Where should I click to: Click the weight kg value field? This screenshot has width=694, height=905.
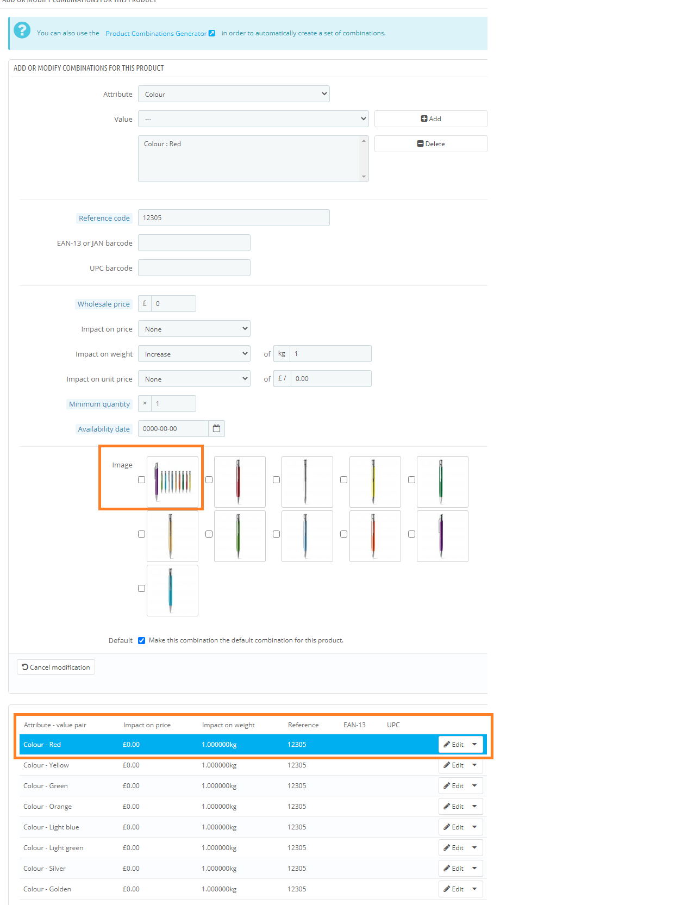(330, 354)
